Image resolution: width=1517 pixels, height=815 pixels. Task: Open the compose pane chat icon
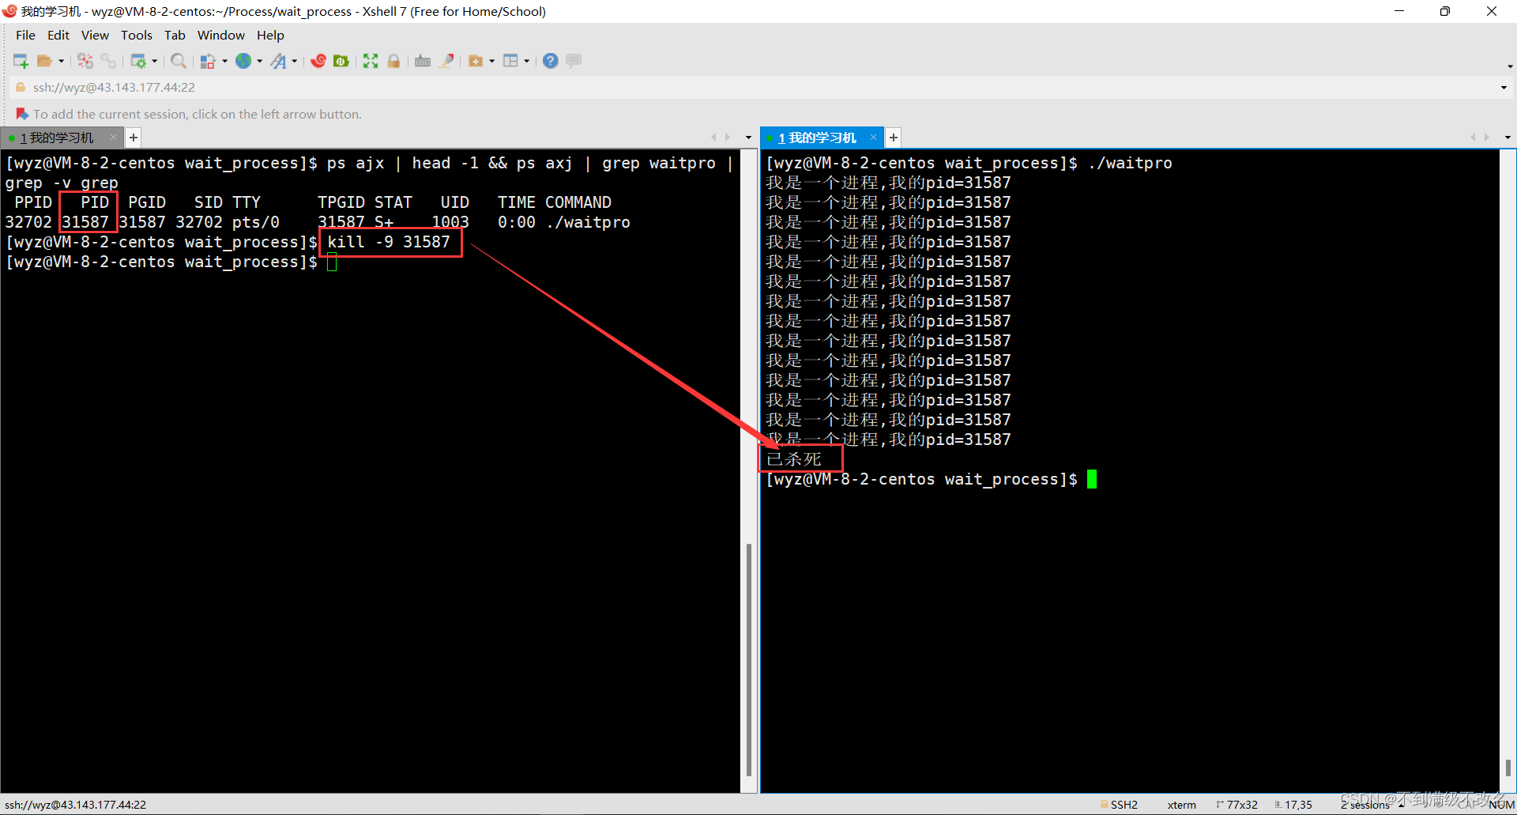point(573,61)
